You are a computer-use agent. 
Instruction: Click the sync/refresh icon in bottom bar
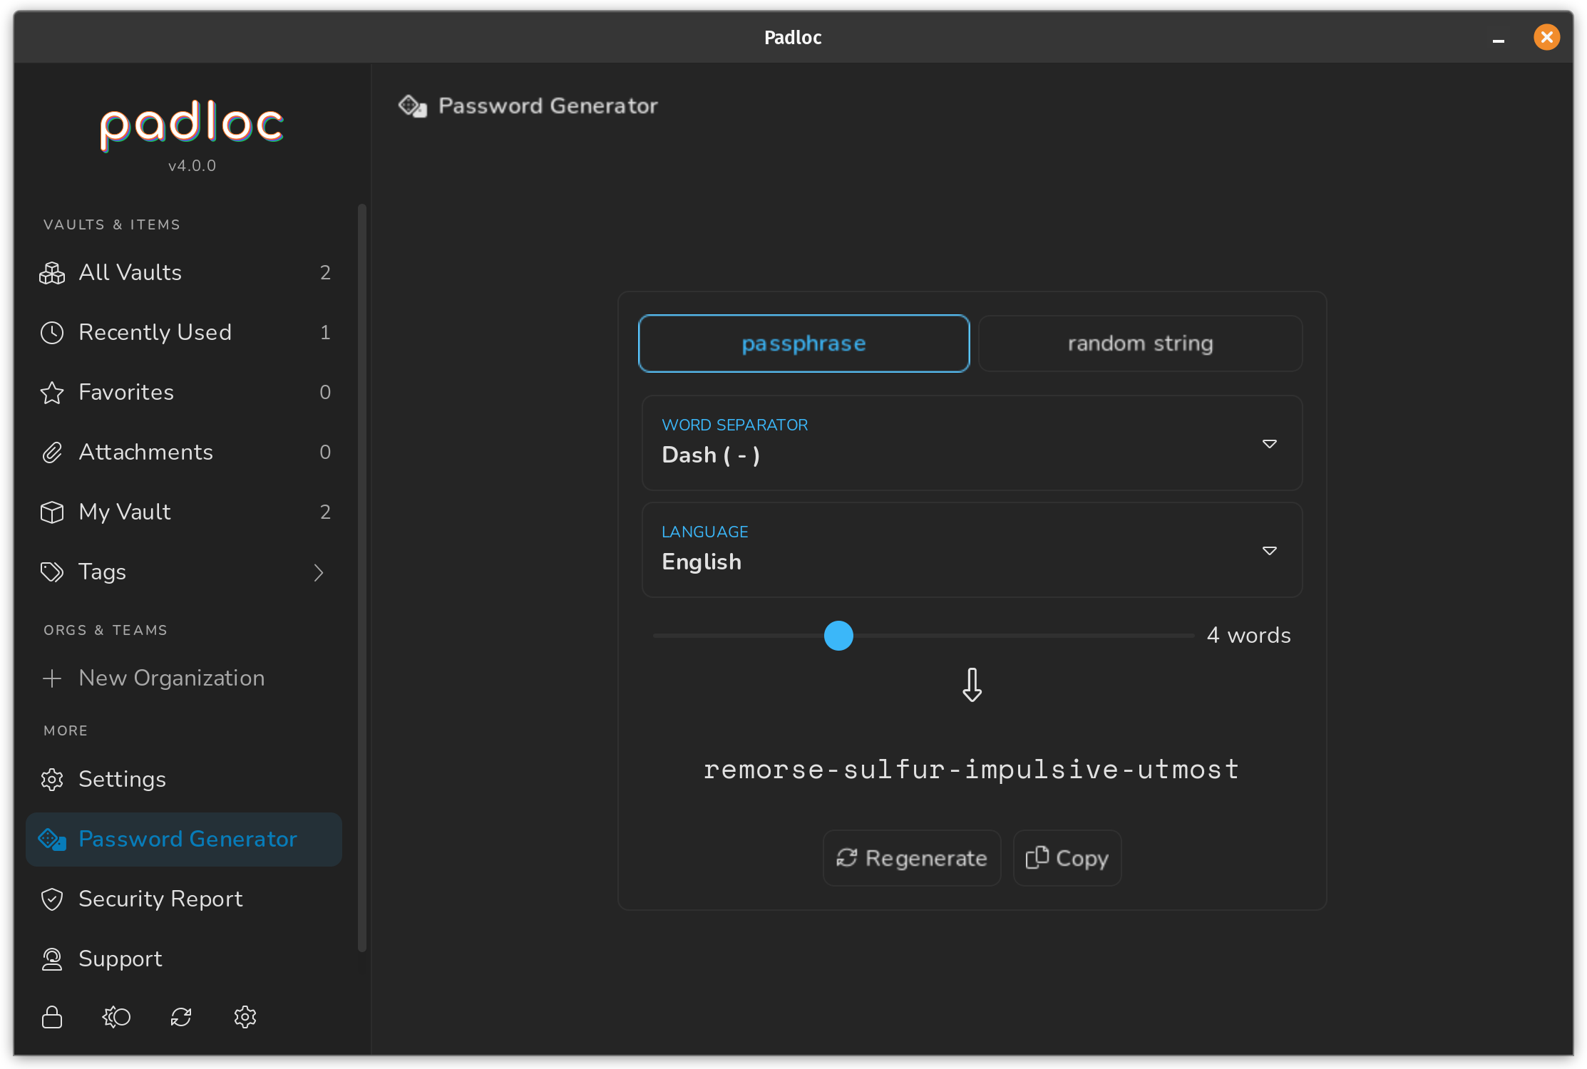(181, 1016)
